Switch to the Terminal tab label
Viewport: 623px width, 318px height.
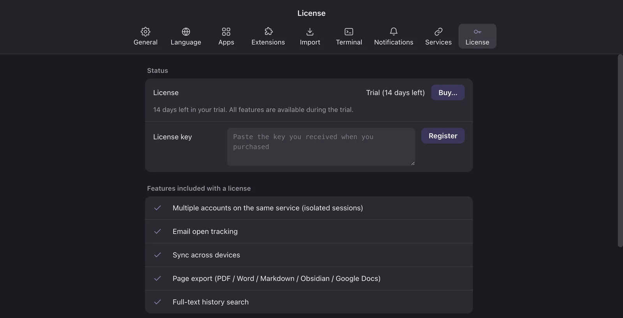349,42
